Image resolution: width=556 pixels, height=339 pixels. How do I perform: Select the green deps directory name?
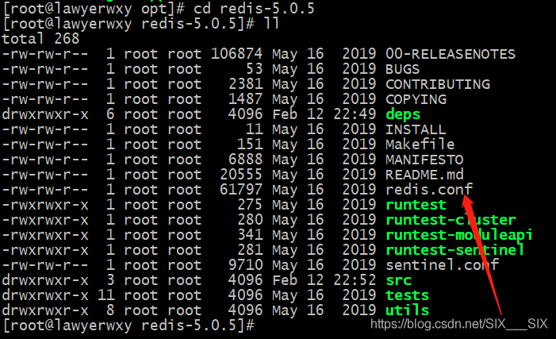pyautogui.click(x=403, y=114)
